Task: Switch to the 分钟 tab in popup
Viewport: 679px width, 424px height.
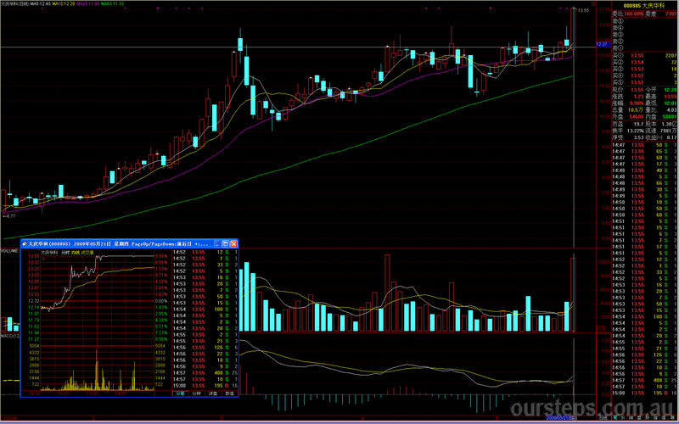Action: point(196,393)
